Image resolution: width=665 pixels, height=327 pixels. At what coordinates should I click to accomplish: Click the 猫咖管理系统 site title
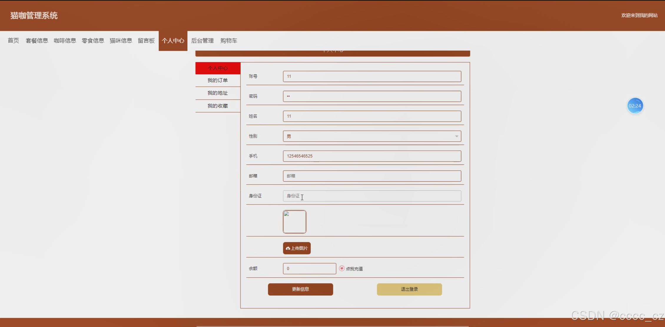coord(34,16)
